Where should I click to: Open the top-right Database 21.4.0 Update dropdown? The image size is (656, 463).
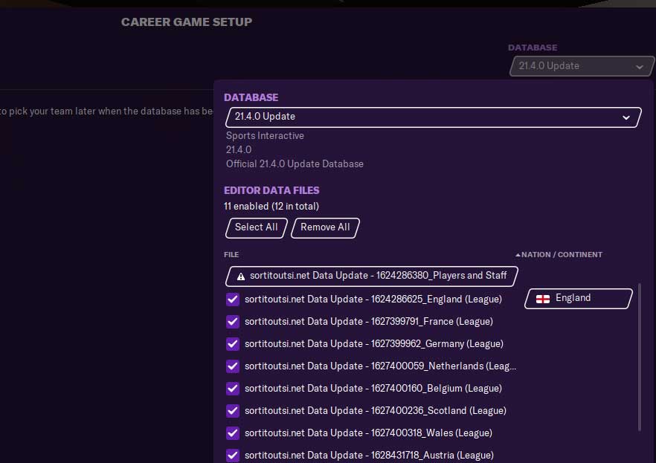click(582, 66)
